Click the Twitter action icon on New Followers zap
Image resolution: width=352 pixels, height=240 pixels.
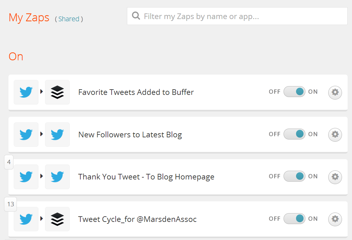[x=57, y=135]
